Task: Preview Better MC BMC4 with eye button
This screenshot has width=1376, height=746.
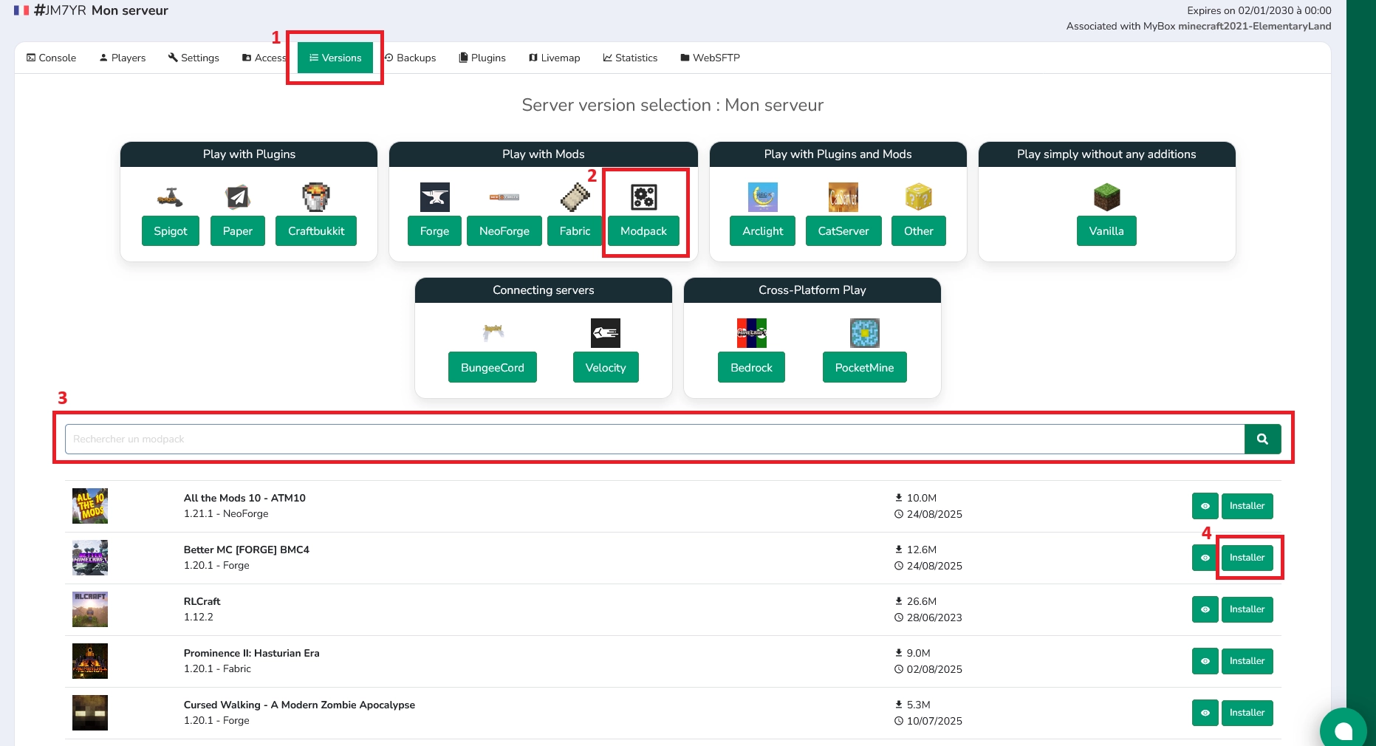Action: 1204,558
